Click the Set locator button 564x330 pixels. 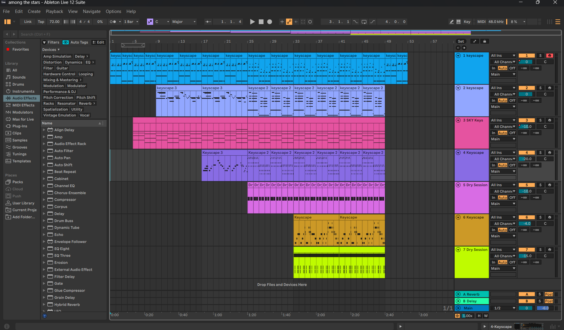pyautogui.click(x=461, y=41)
